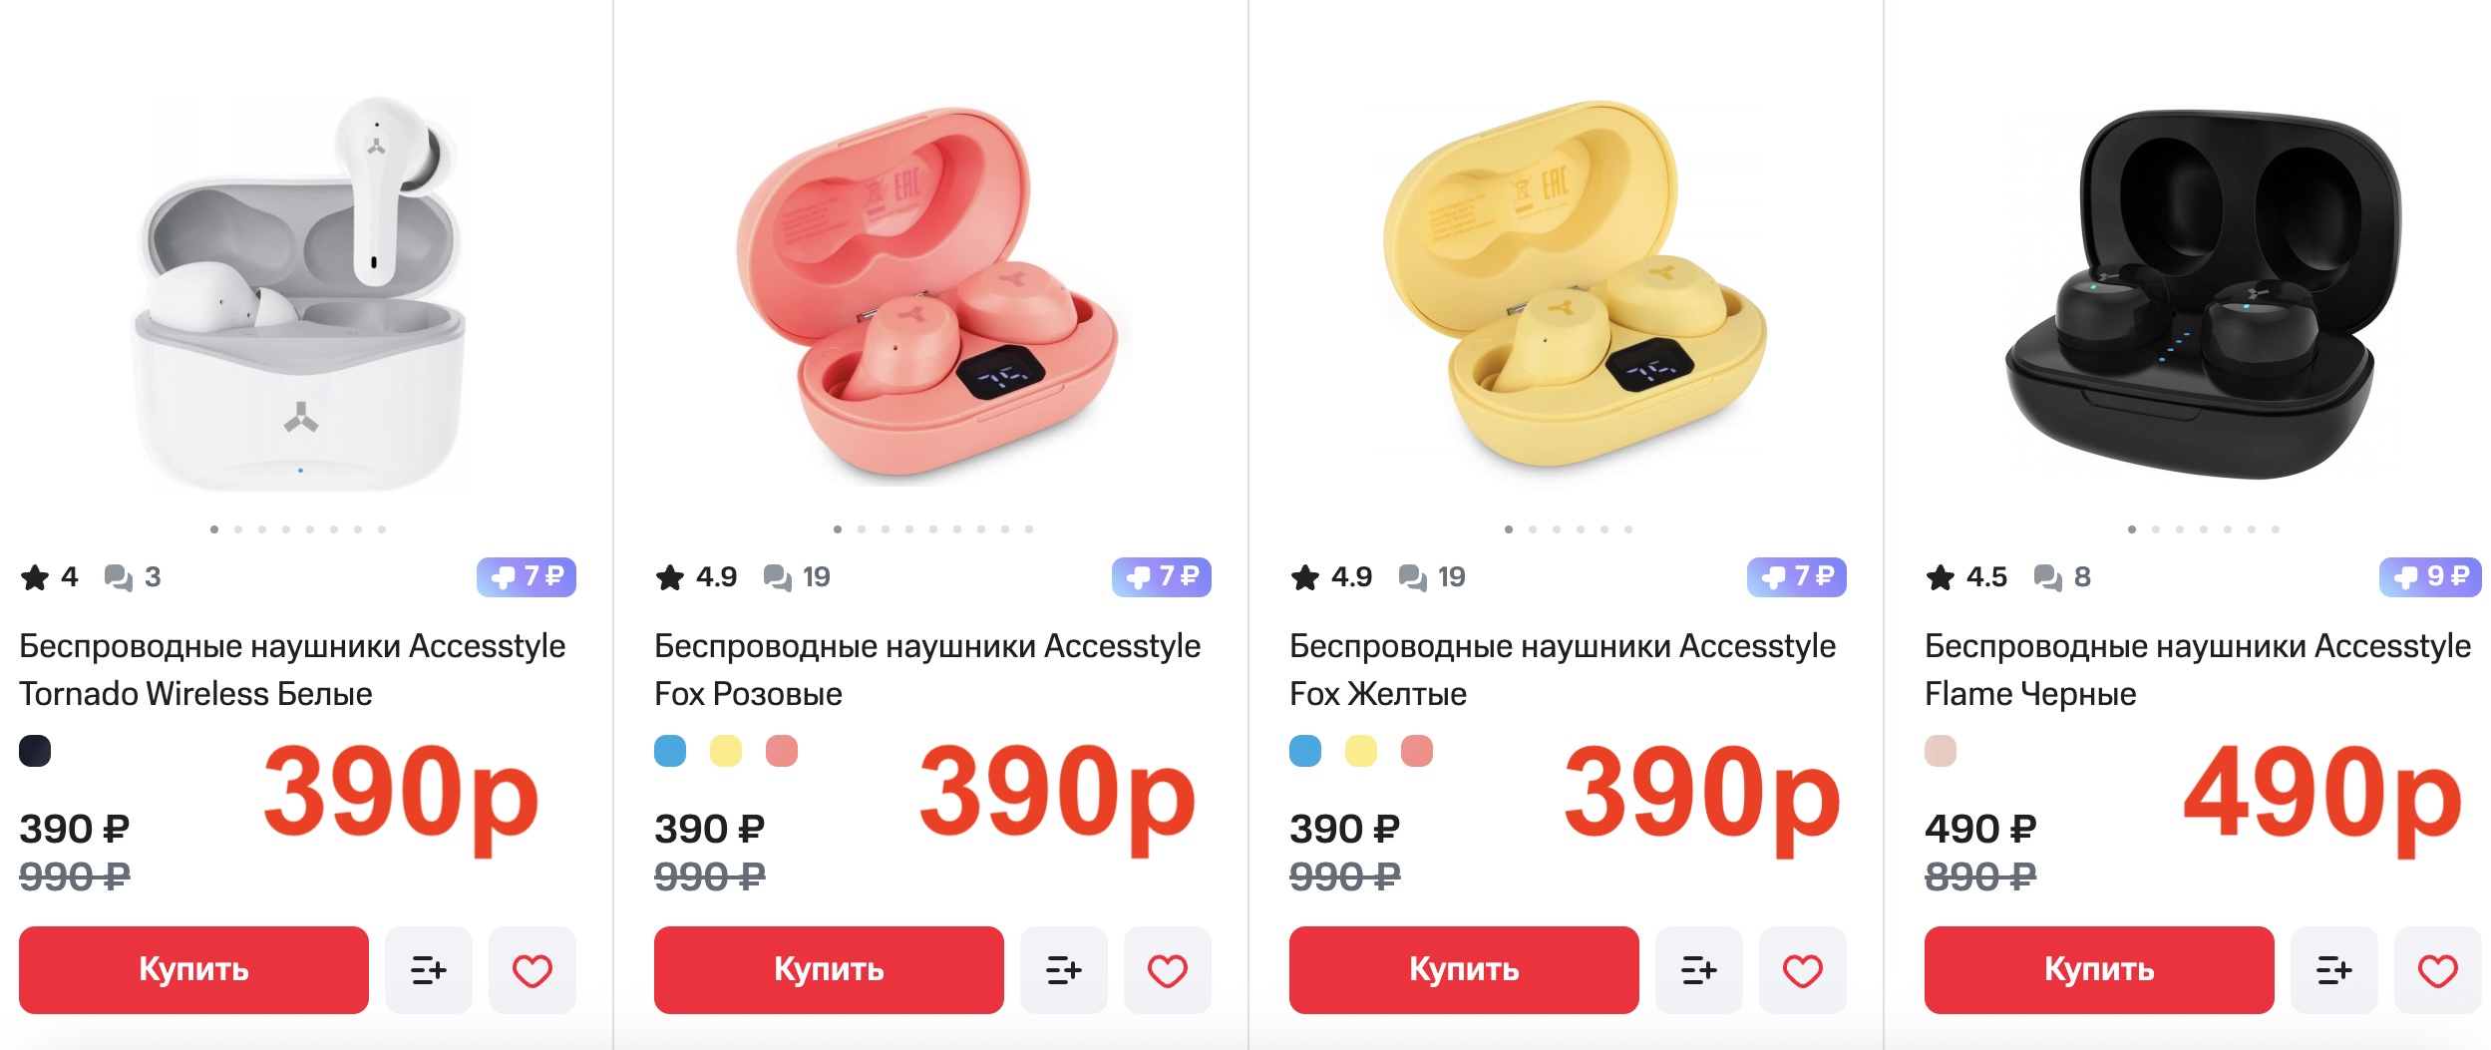Select yellow color swatch under Fox yellow earbuds
The width and height of the screenshot is (2491, 1050).
pyautogui.click(x=1361, y=751)
